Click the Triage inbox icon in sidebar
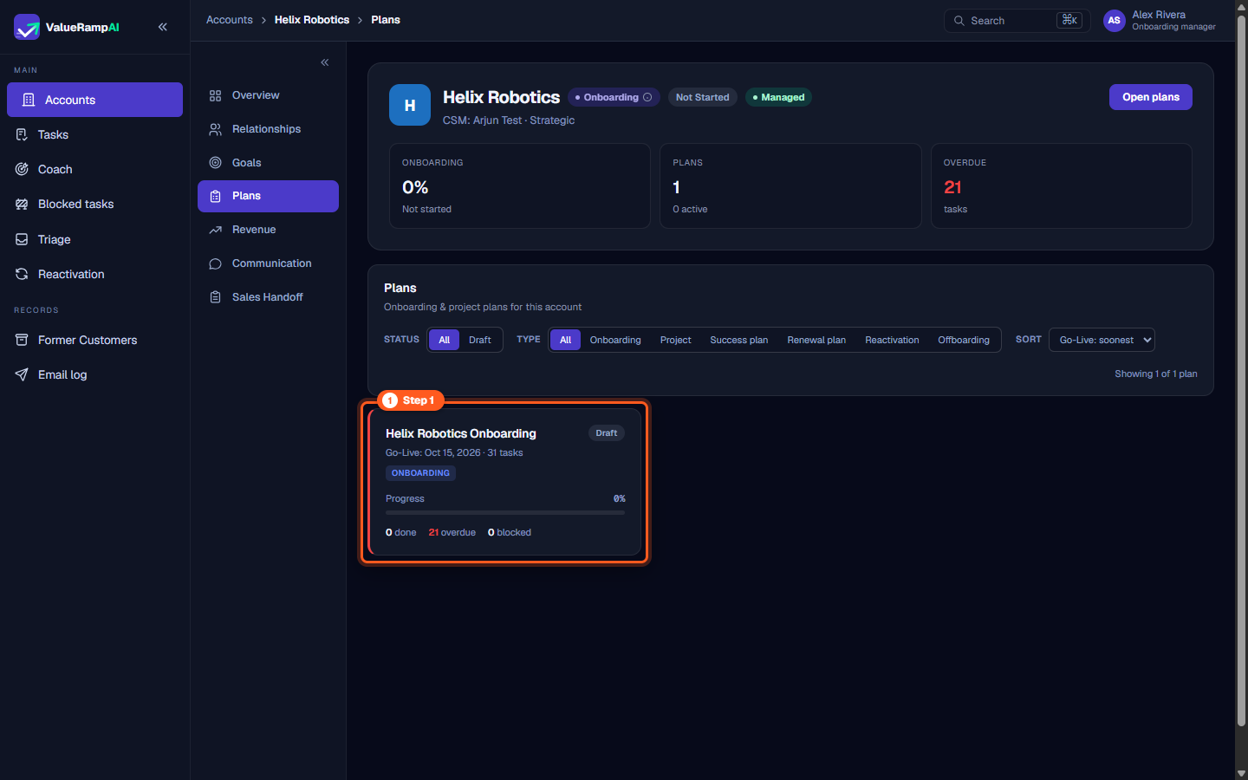 pyautogui.click(x=22, y=239)
